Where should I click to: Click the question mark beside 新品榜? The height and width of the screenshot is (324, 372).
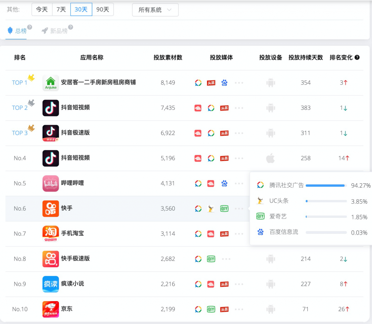click(x=70, y=27)
